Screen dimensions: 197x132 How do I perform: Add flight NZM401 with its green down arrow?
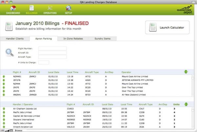[4, 76]
